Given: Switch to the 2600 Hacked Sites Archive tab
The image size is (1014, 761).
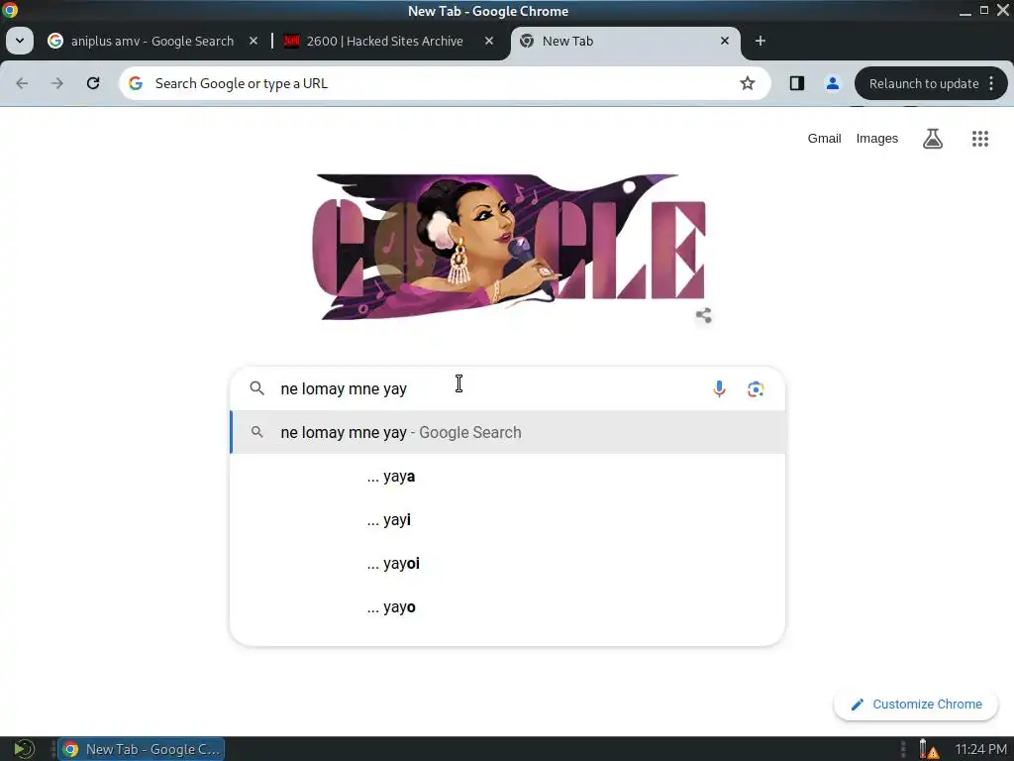Looking at the screenshot, I should tap(385, 41).
